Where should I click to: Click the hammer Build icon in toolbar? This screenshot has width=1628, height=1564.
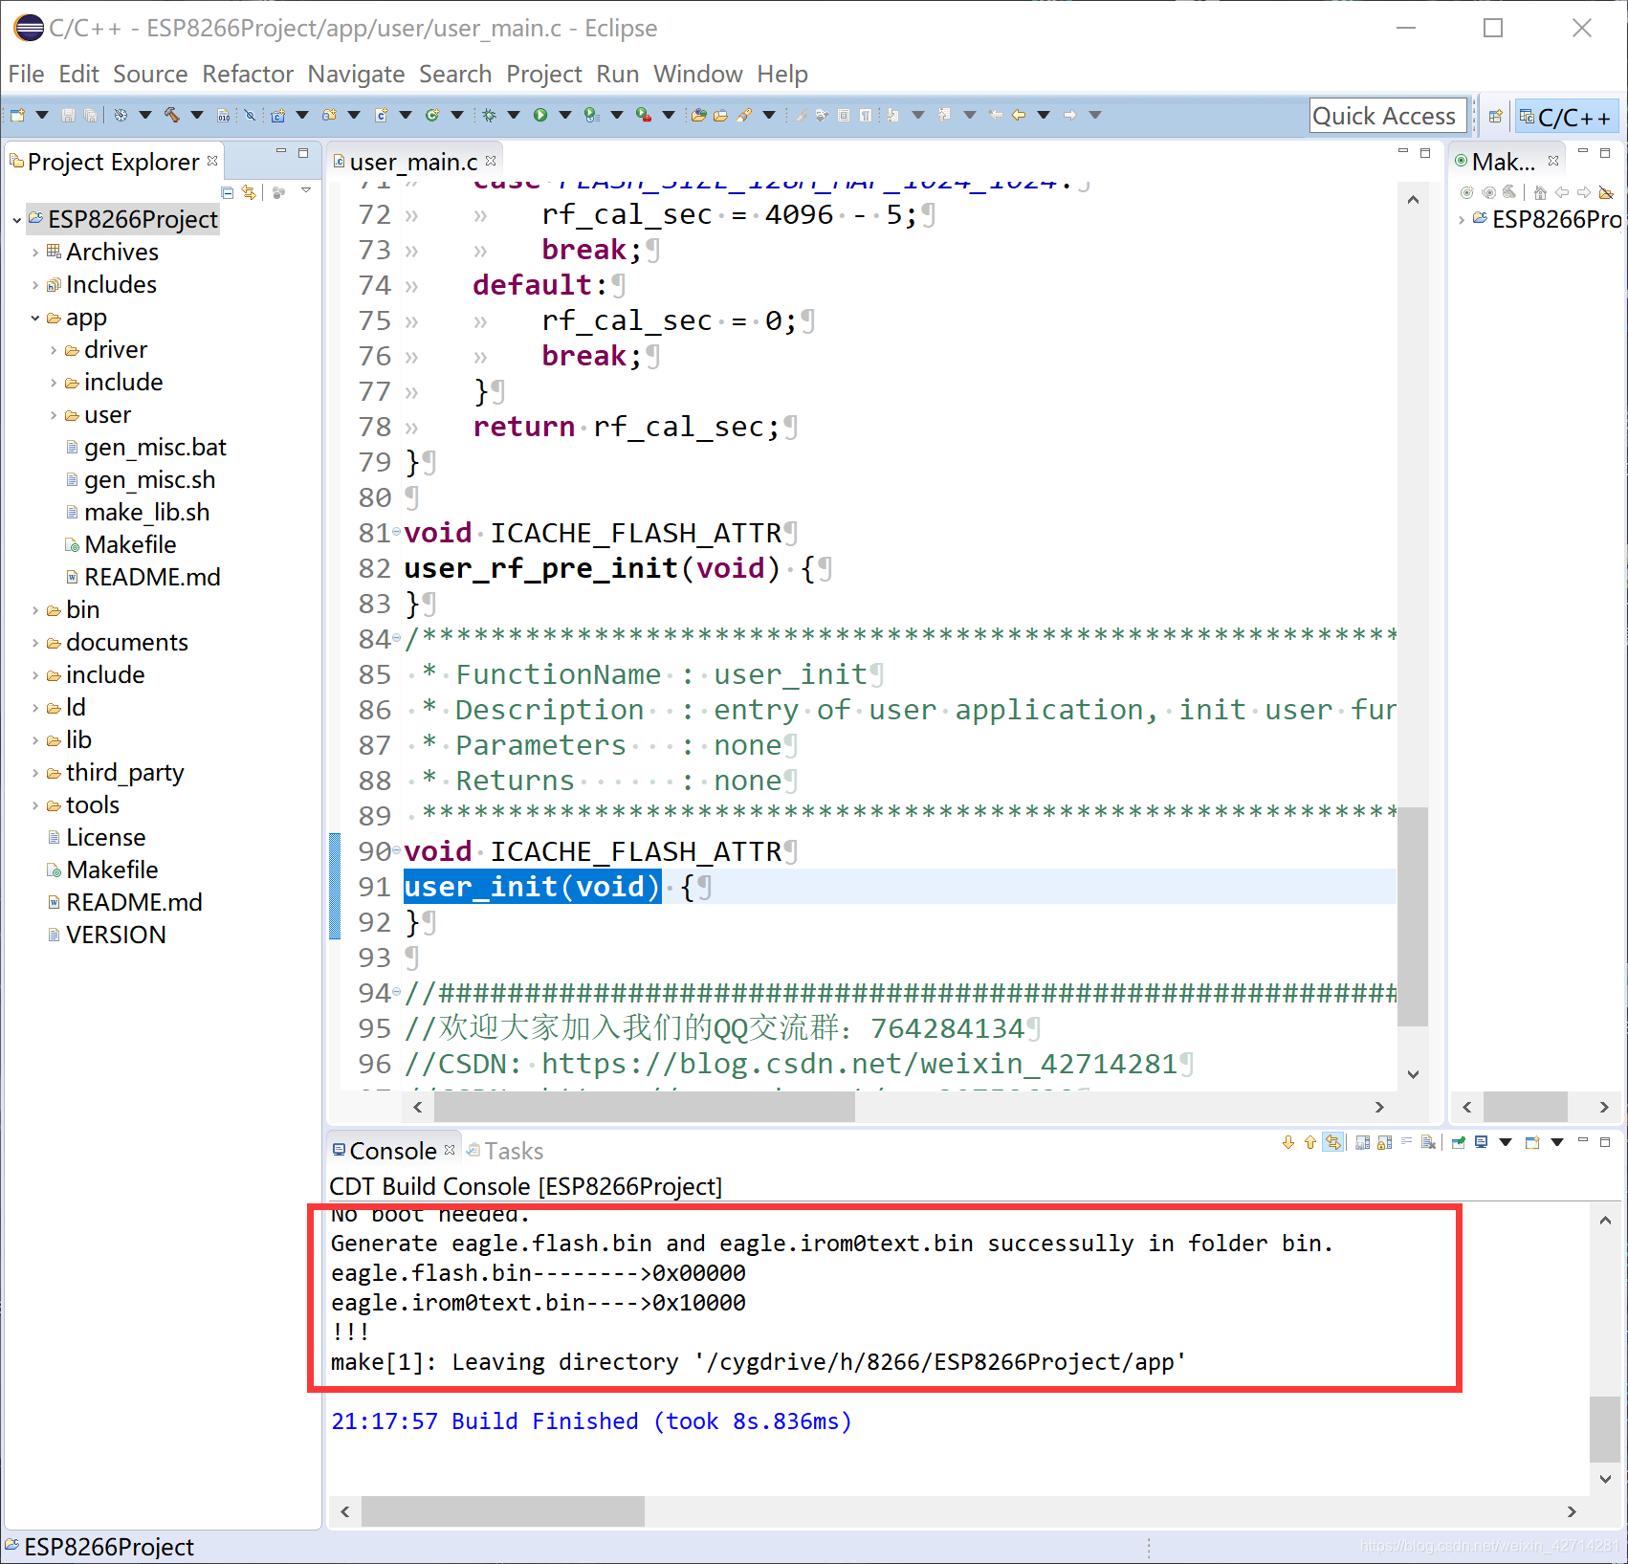(x=172, y=116)
